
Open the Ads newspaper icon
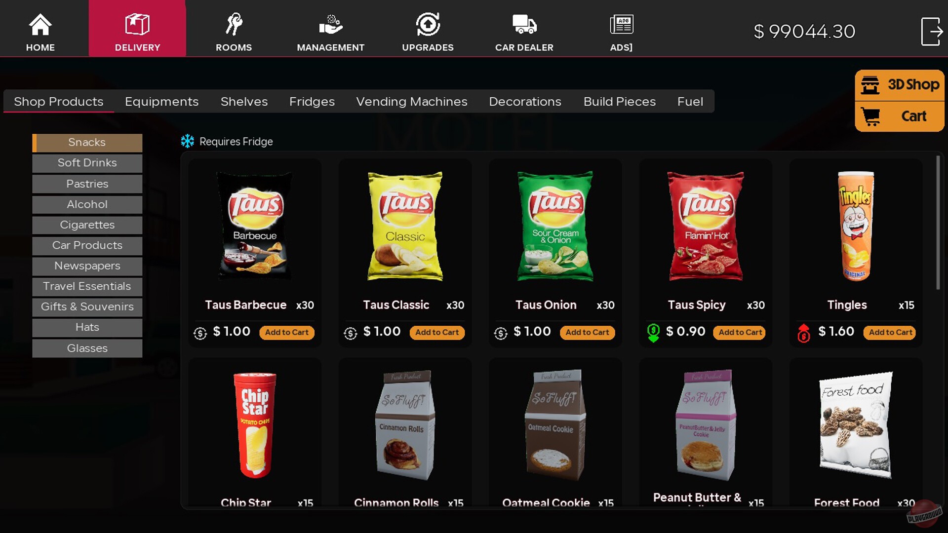(x=621, y=25)
